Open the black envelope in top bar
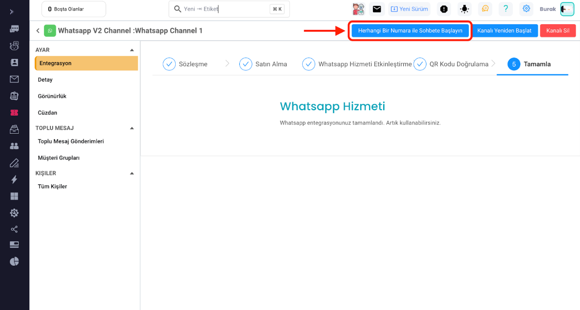 pos(377,9)
